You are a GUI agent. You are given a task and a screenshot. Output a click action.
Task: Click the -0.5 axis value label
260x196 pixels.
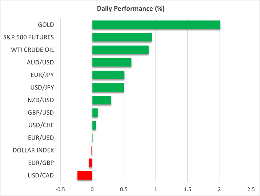(60, 189)
